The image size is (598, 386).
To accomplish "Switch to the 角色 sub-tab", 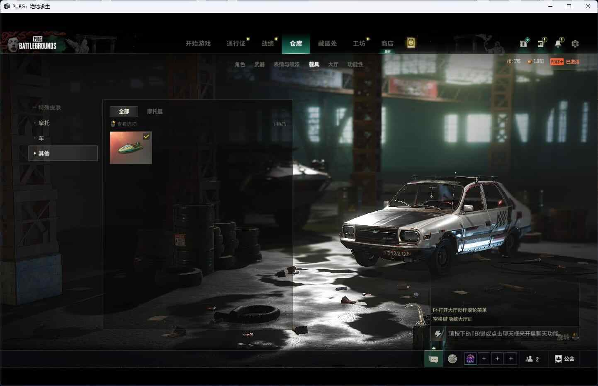I will point(240,64).
